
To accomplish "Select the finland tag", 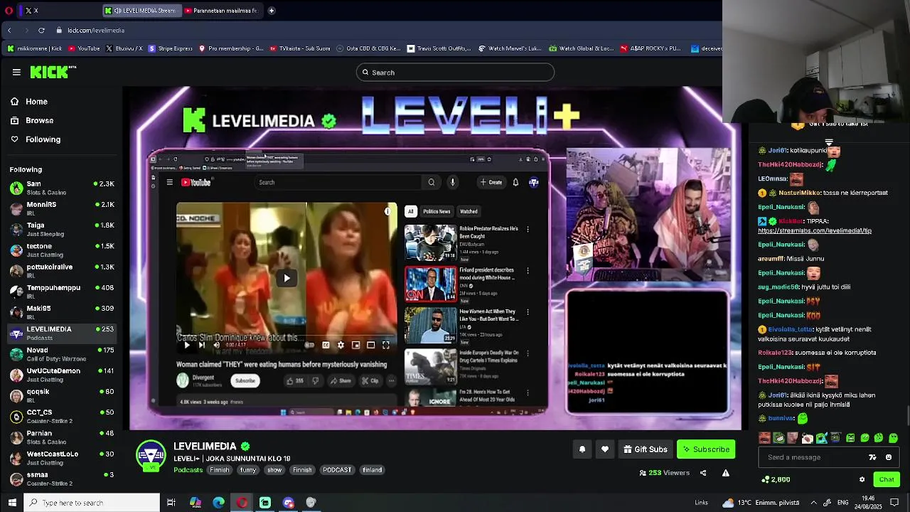I will click(373, 470).
